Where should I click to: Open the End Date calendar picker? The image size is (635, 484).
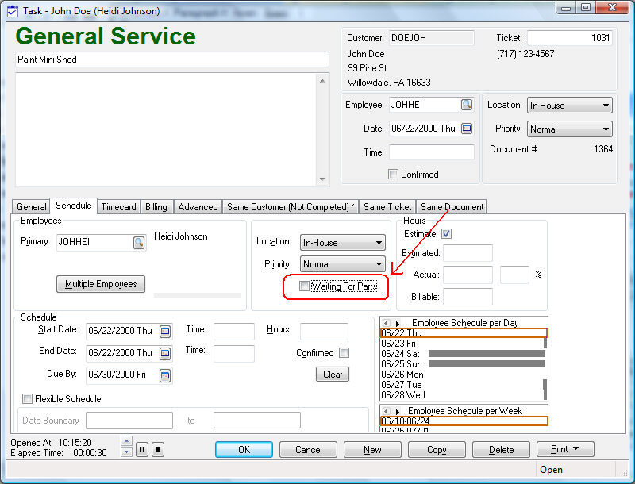[165, 353]
